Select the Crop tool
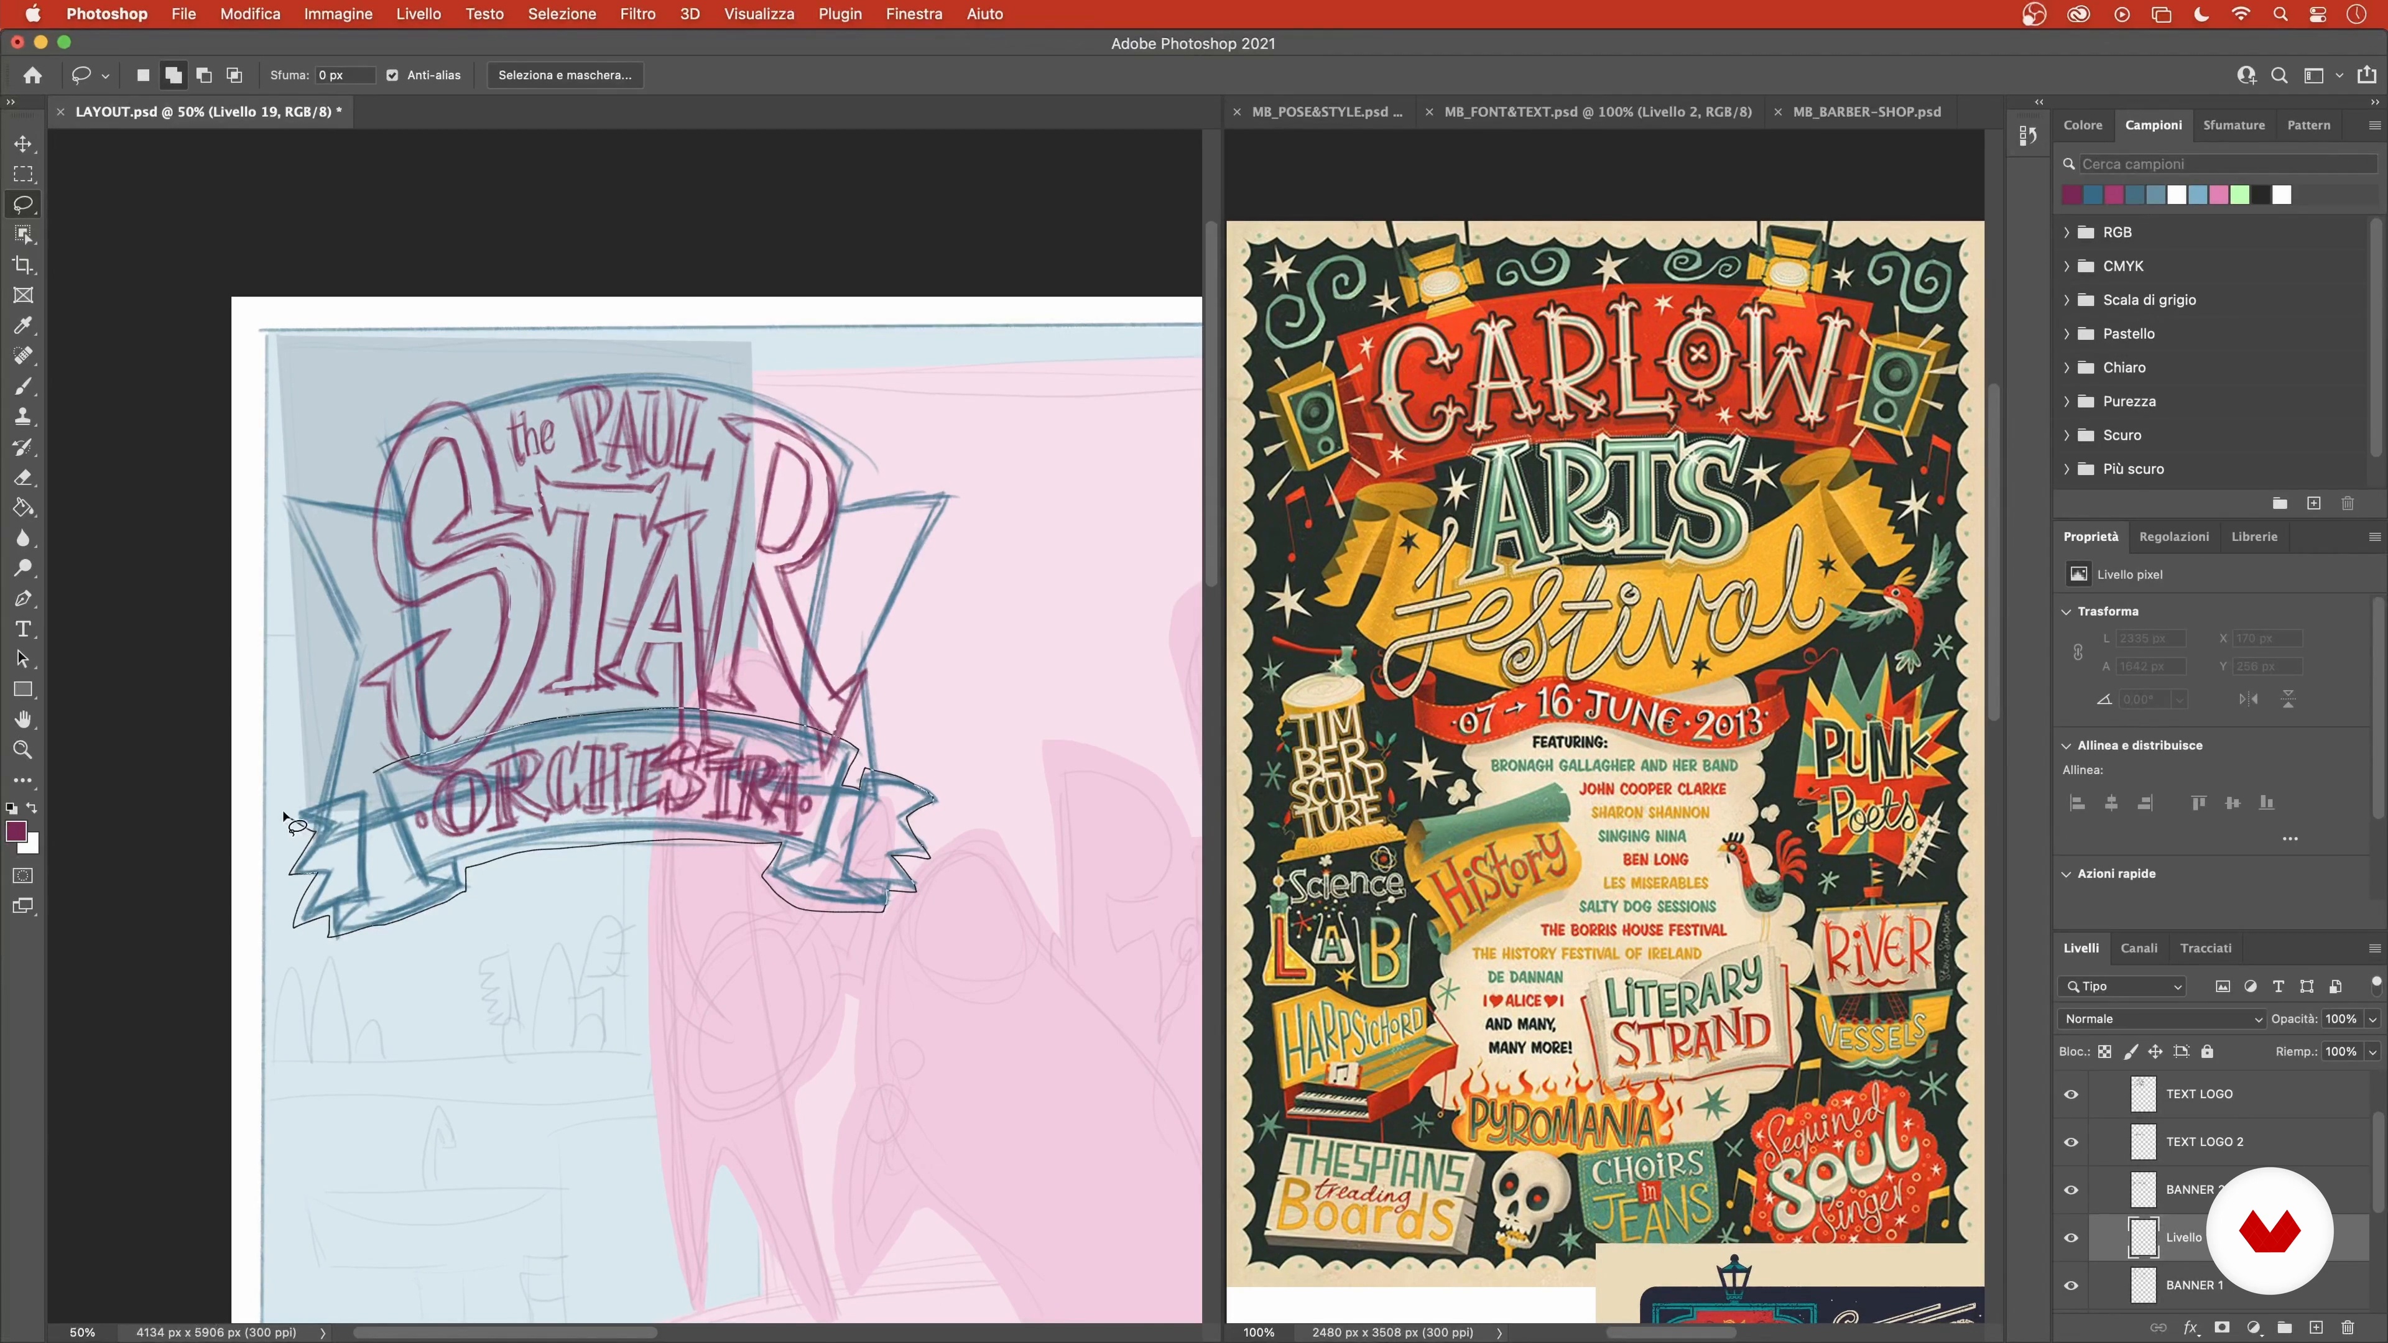The image size is (2388, 1343). (x=23, y=265)
